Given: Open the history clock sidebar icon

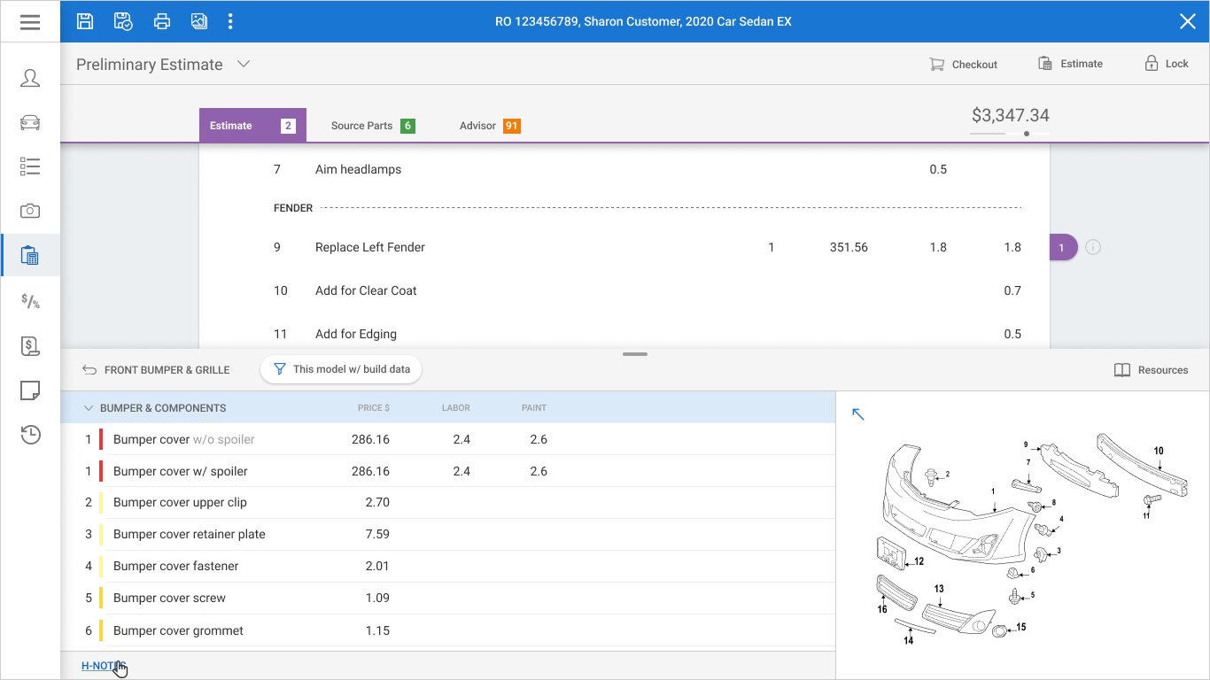Looking at the screenshot, I should point(30,435).
